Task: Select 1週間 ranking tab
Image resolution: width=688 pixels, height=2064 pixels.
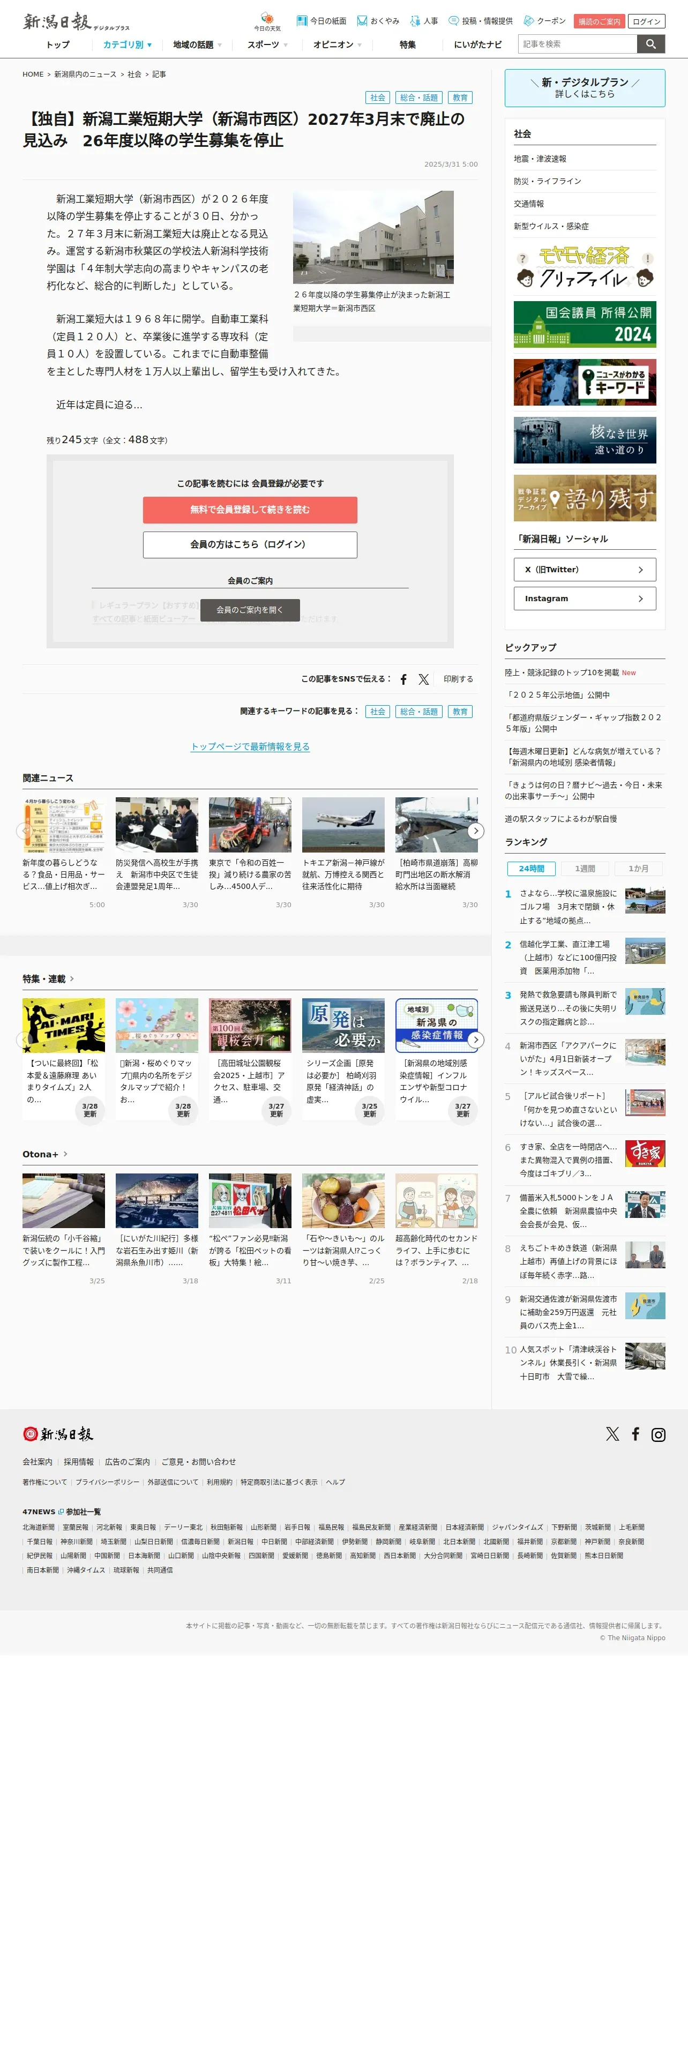Action: [585, 869]
